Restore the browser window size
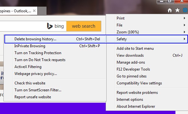Screen dimensions: 188x114 170,2
